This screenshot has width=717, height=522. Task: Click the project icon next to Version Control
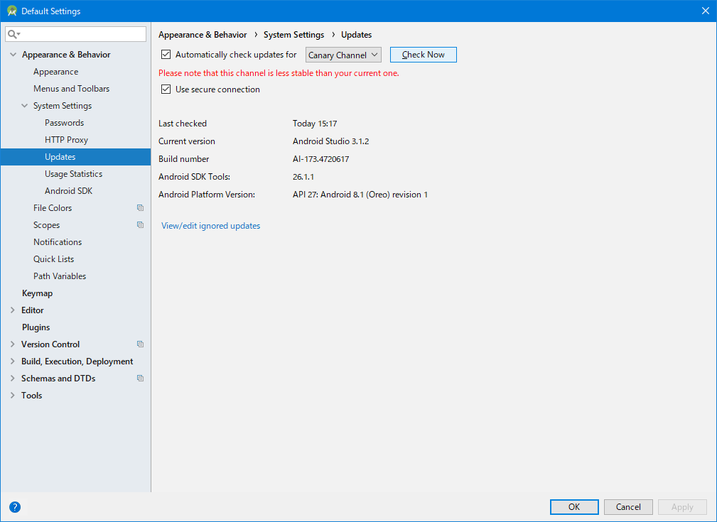tap(139, 344)
